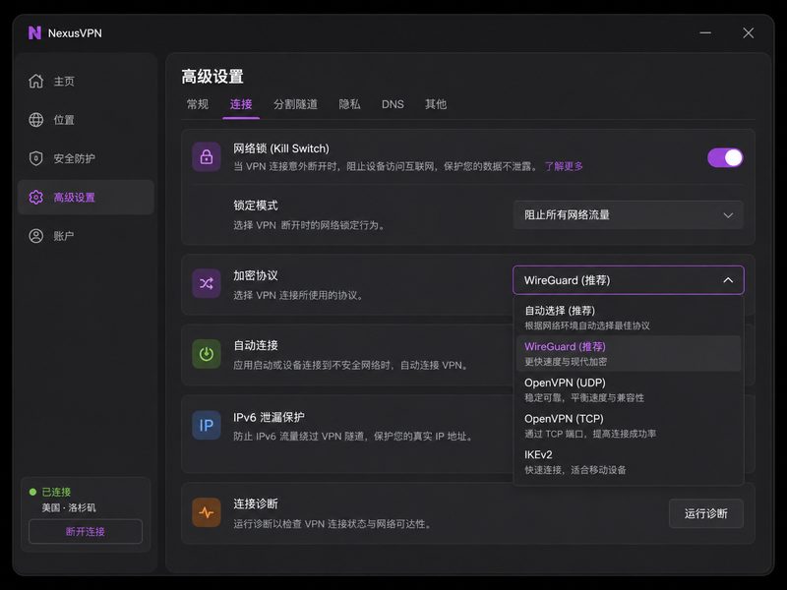787x590 pixels.
Task: Choose OpenVPN (TCP) protocol
Action: (x=628, y=426)
